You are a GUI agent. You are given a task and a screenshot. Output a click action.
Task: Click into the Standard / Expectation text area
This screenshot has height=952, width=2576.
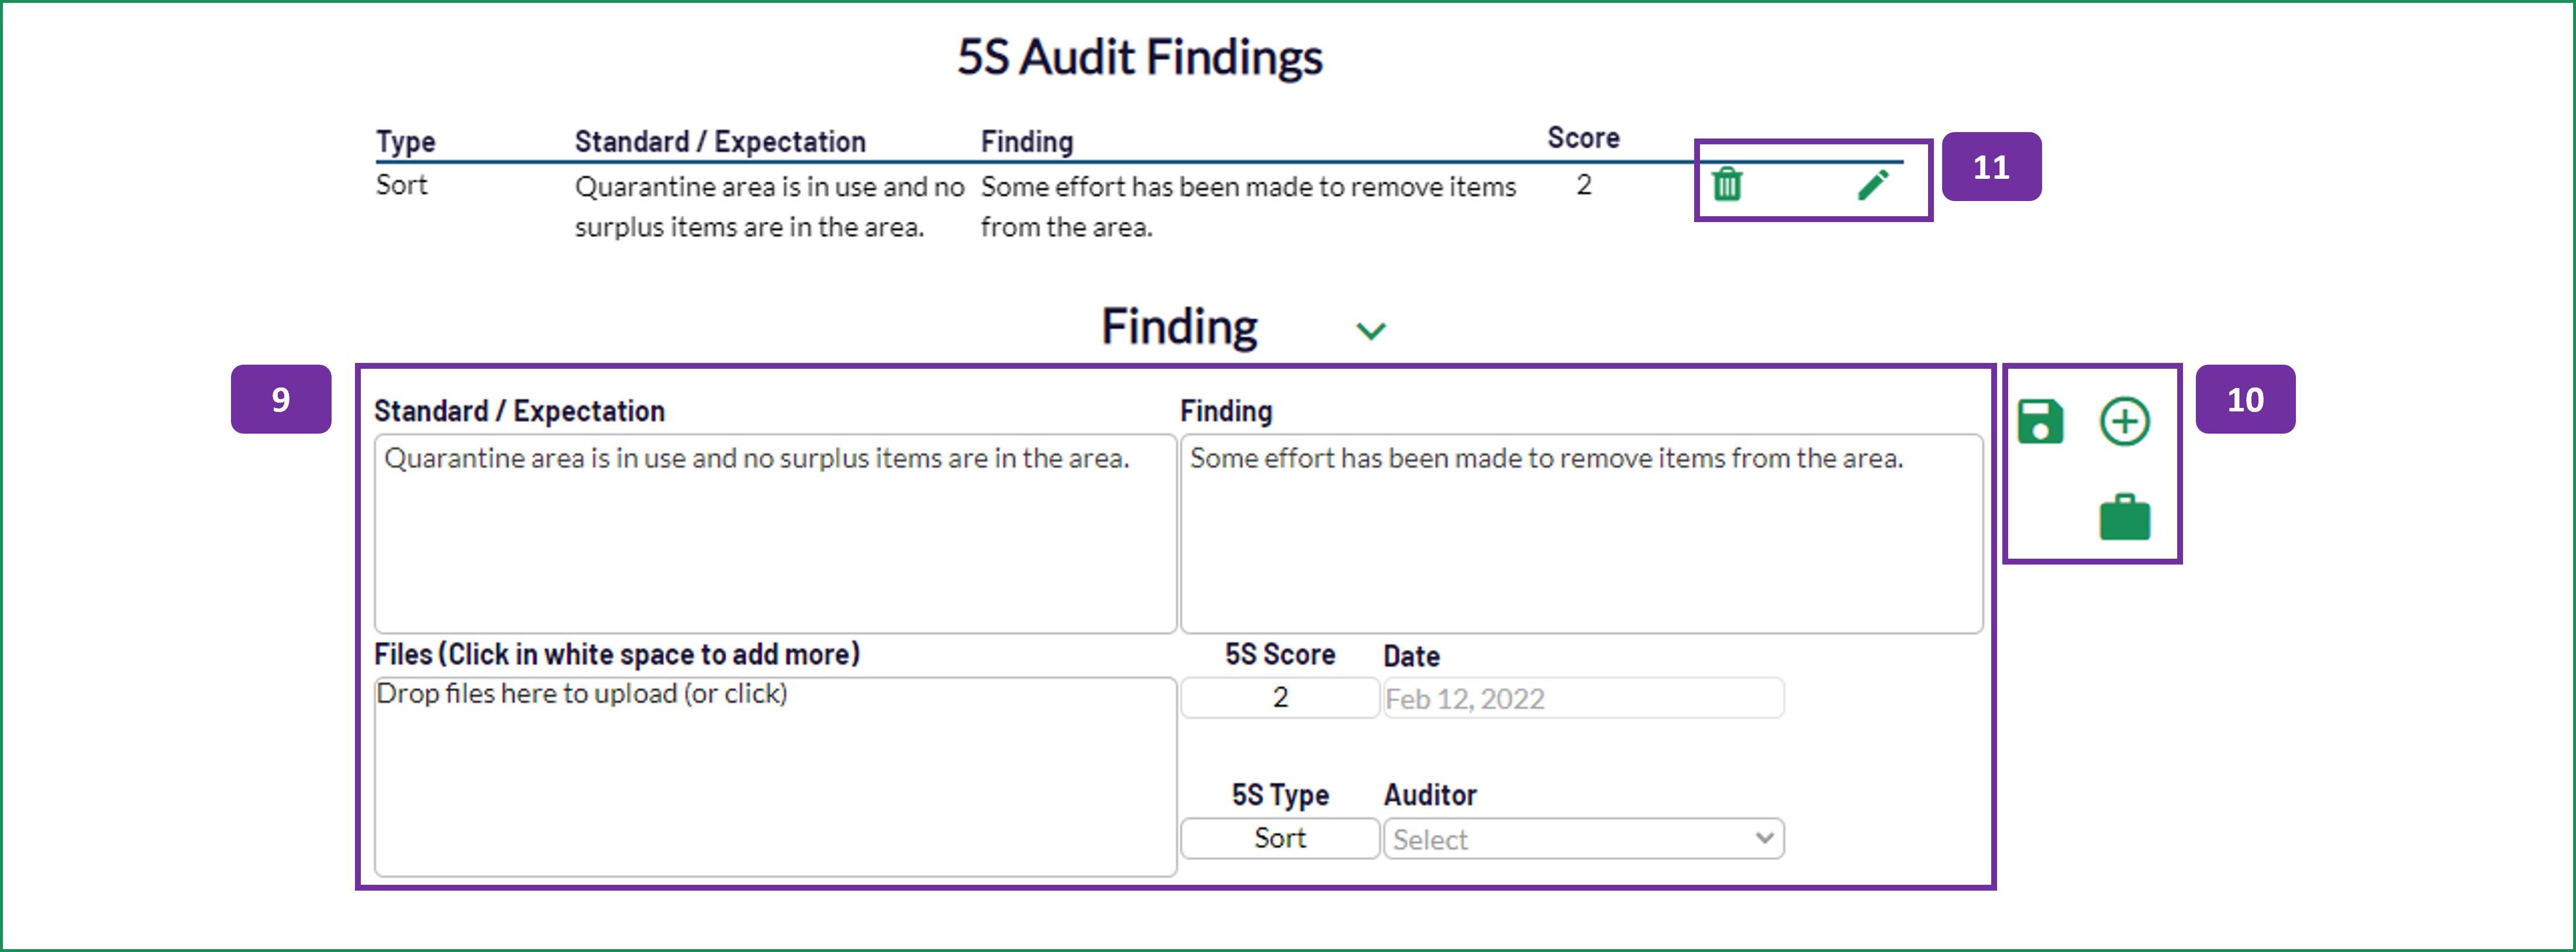point(775,534)
